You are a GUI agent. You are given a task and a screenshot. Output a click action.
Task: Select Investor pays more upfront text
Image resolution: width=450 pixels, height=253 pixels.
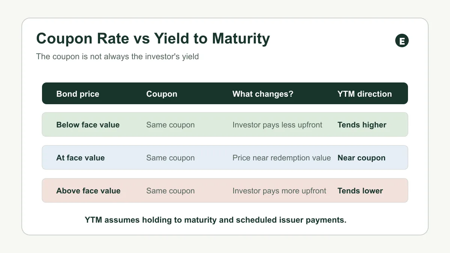279,191
